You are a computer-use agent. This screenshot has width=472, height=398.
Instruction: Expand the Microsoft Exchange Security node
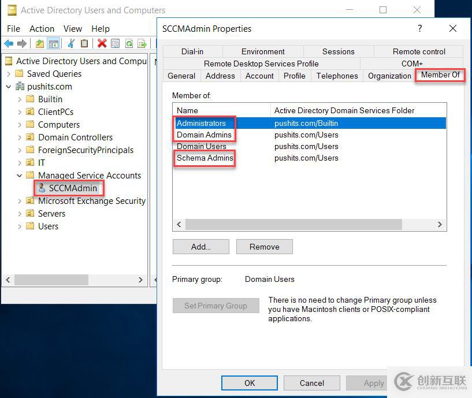click(20, 201)
